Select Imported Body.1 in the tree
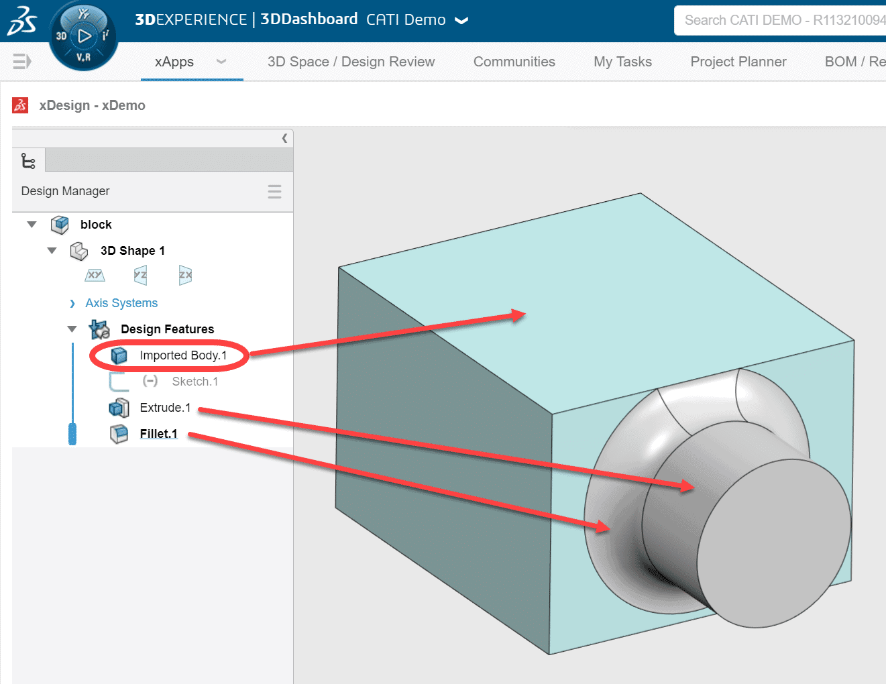 tap(183, 355)
